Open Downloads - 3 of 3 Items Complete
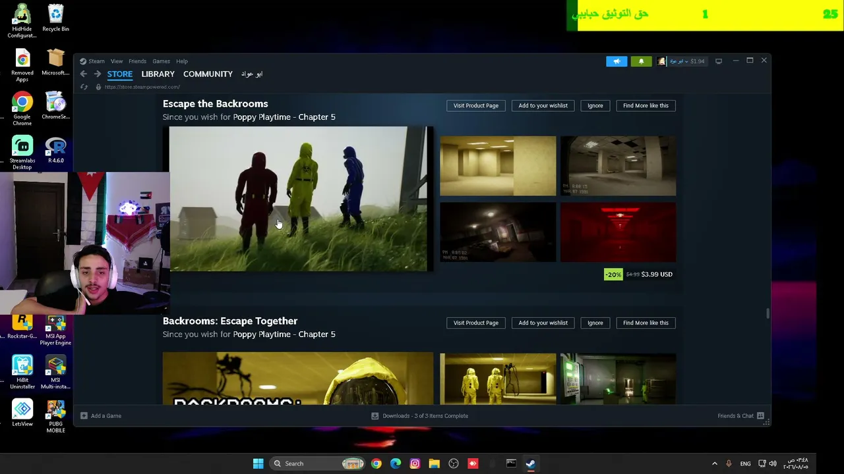The width and height of the screenshot is (844, 474). [419, 416]
